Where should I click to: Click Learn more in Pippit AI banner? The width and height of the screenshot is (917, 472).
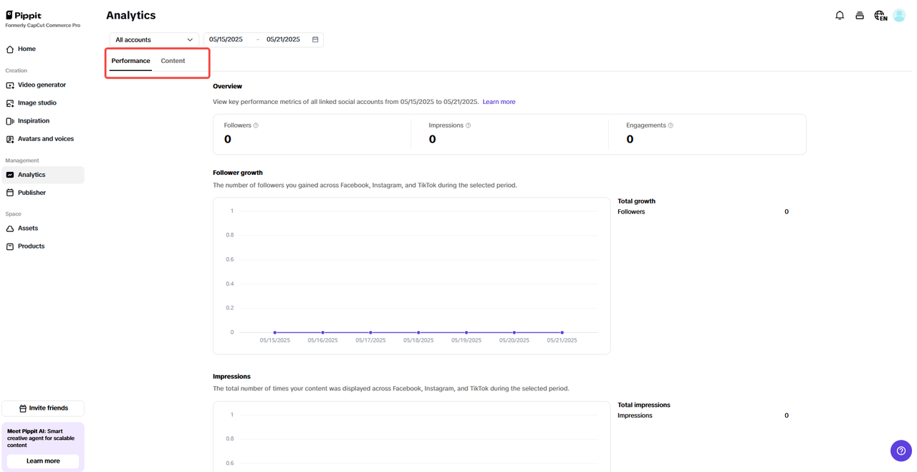pyautogui.click(x=43, y=461)
